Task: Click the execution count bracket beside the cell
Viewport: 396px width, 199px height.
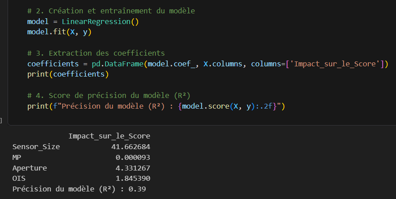Action: pos(1,121)
